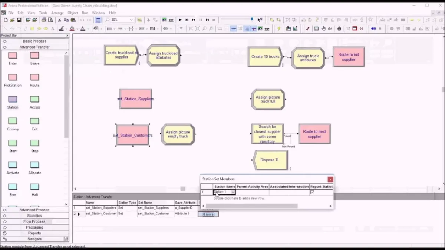This screenshot has width=445, height=250.
Task: Open the Object menu
Action: [73, 13]
